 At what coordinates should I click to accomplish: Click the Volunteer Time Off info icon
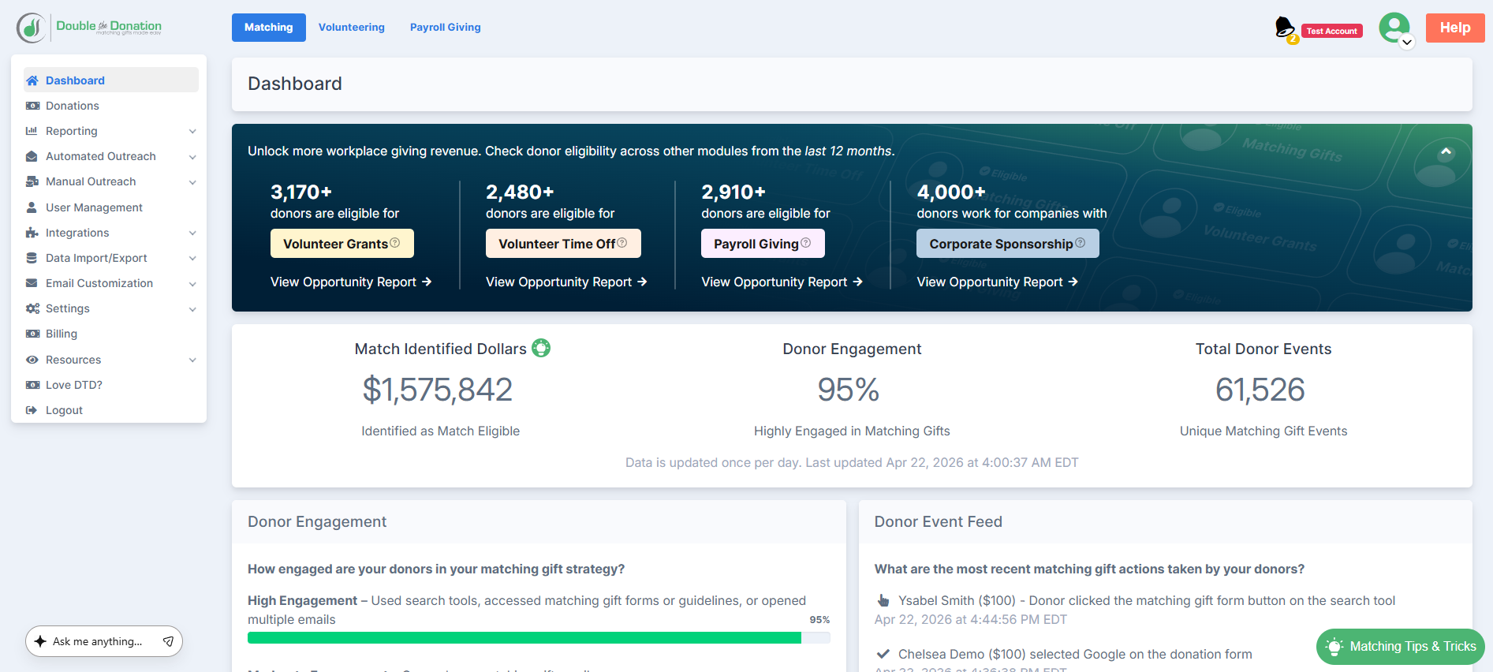pyautogui.click(x=622, y=243)
